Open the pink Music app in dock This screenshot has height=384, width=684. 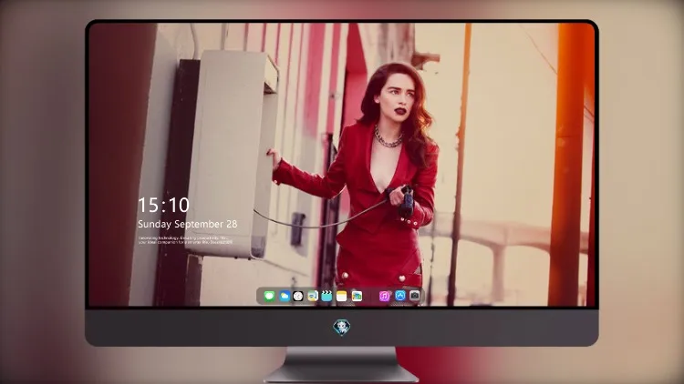click(384, 296)
